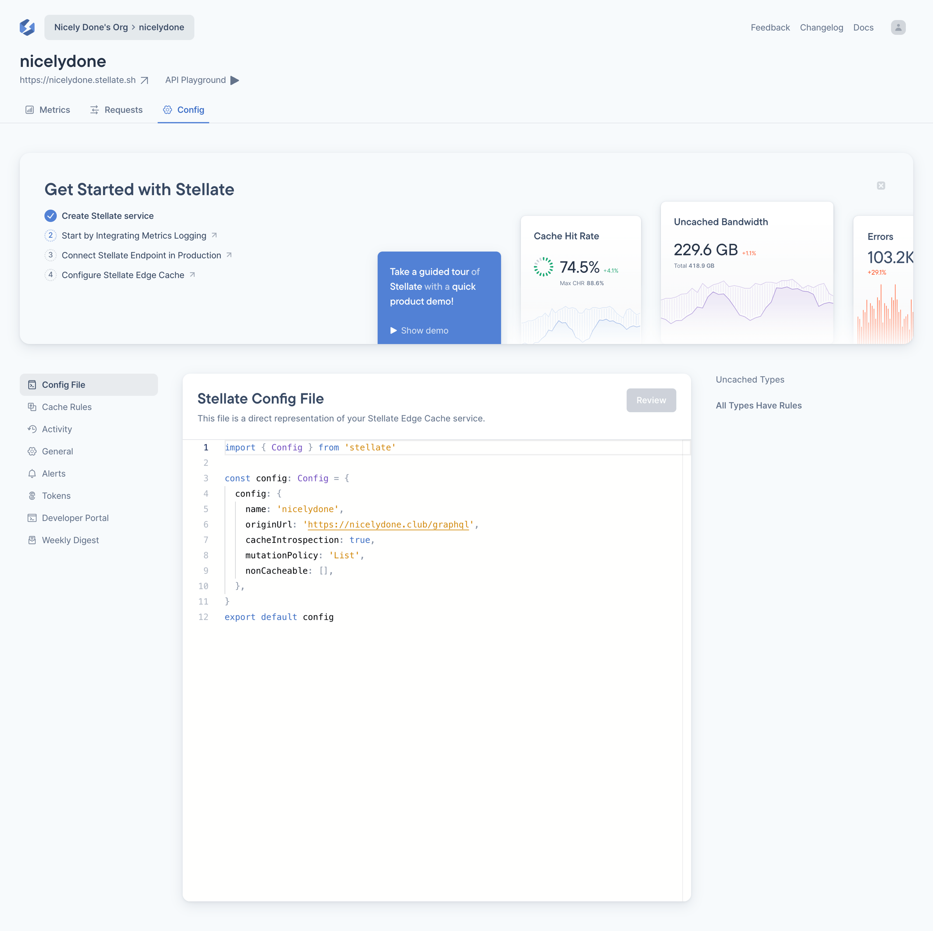
Task: Click the Uncached Types heading
Action: pos(750,380)
